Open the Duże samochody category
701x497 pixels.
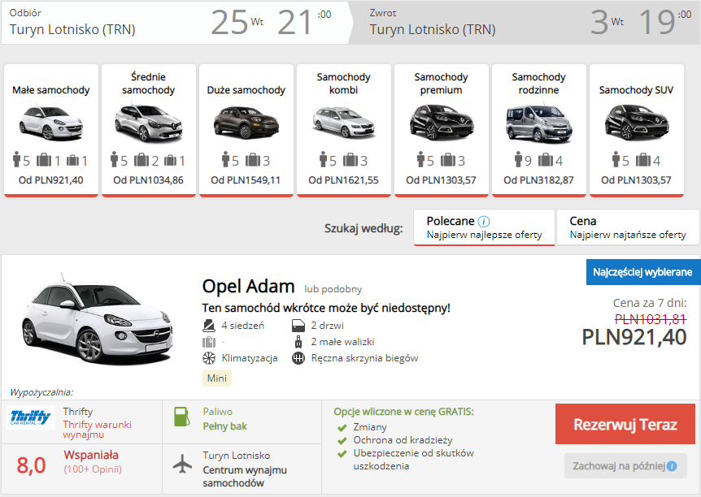246,130
